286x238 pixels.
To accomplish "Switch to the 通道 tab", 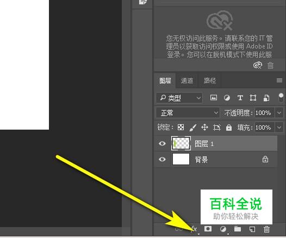I will click(187, 81).
